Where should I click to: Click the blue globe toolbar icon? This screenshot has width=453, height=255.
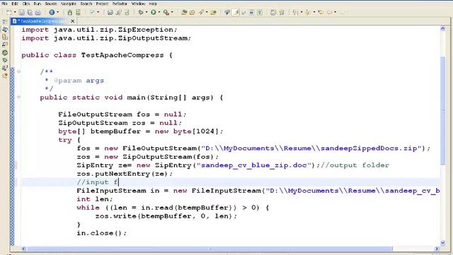[52, 12]
